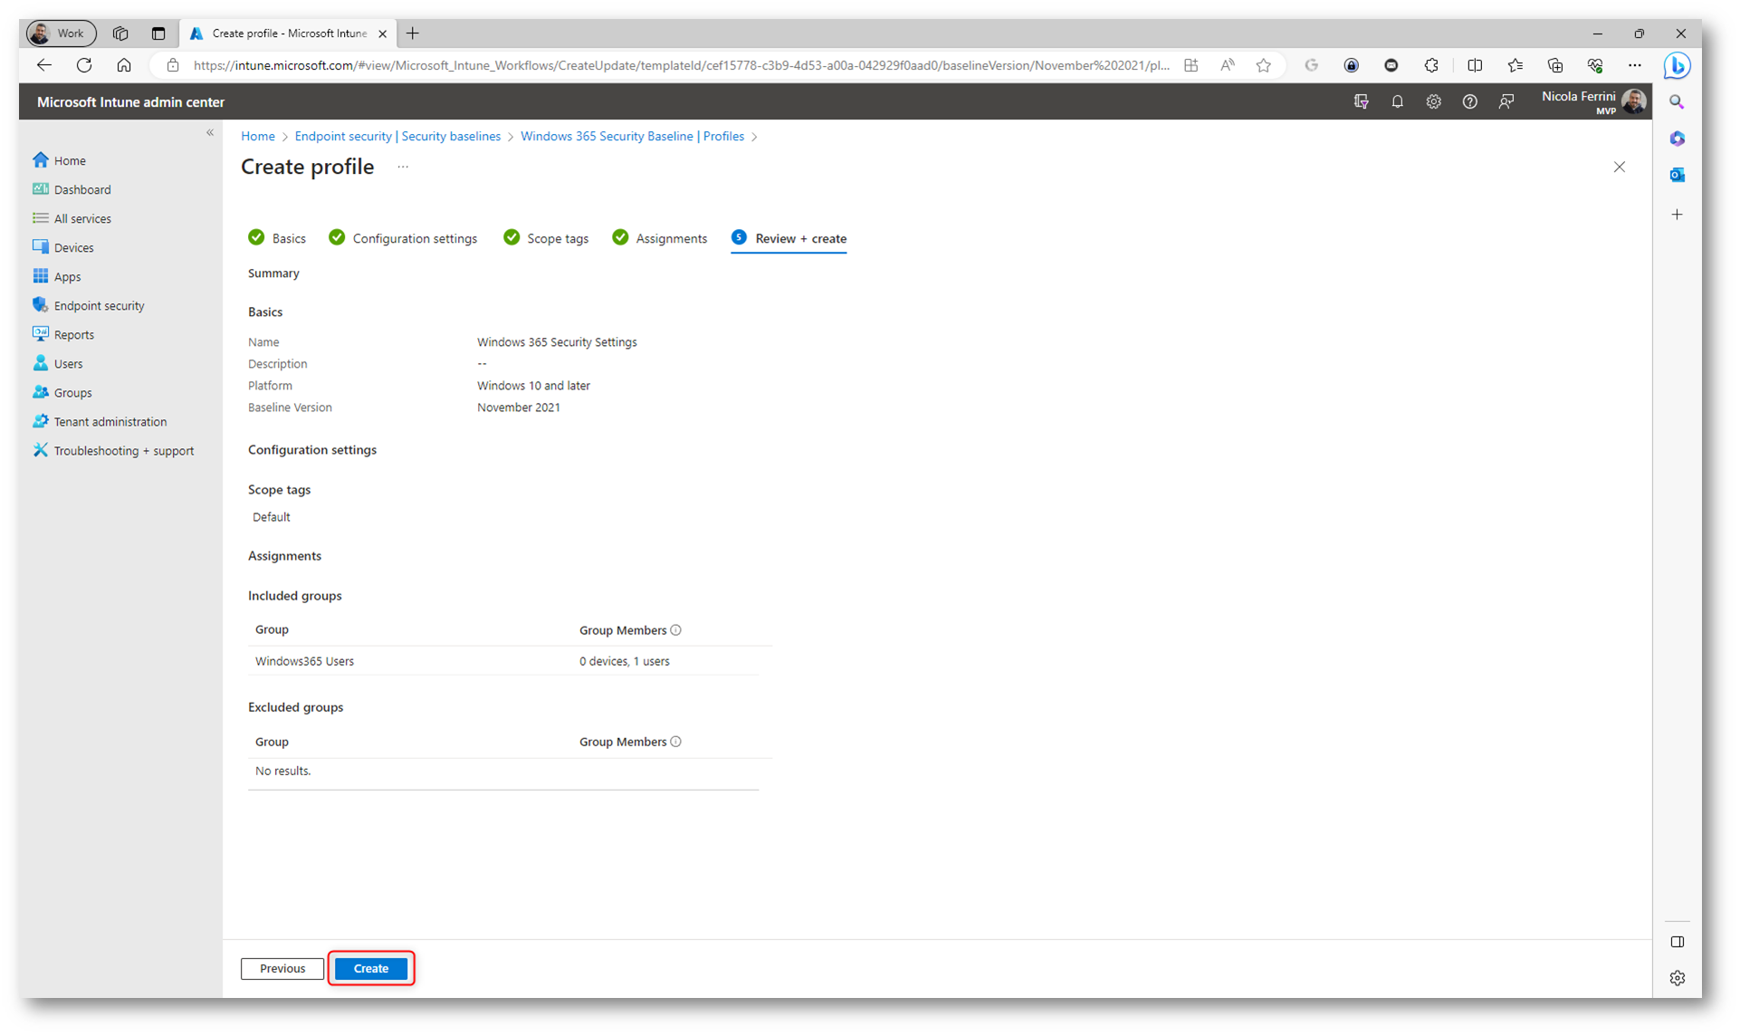
Task: Open Read aloud in address bar
Action: pos(1228,65)
